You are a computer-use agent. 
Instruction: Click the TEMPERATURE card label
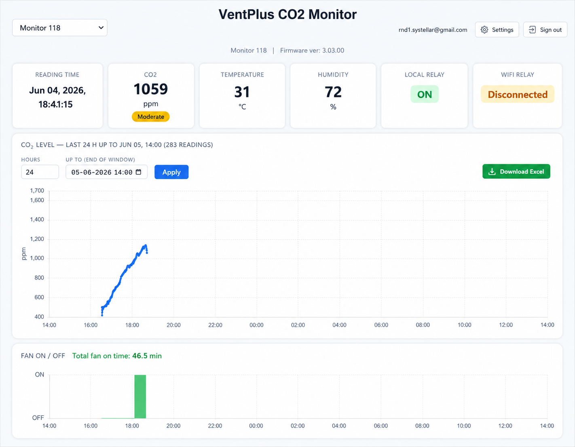coord(242,75)
